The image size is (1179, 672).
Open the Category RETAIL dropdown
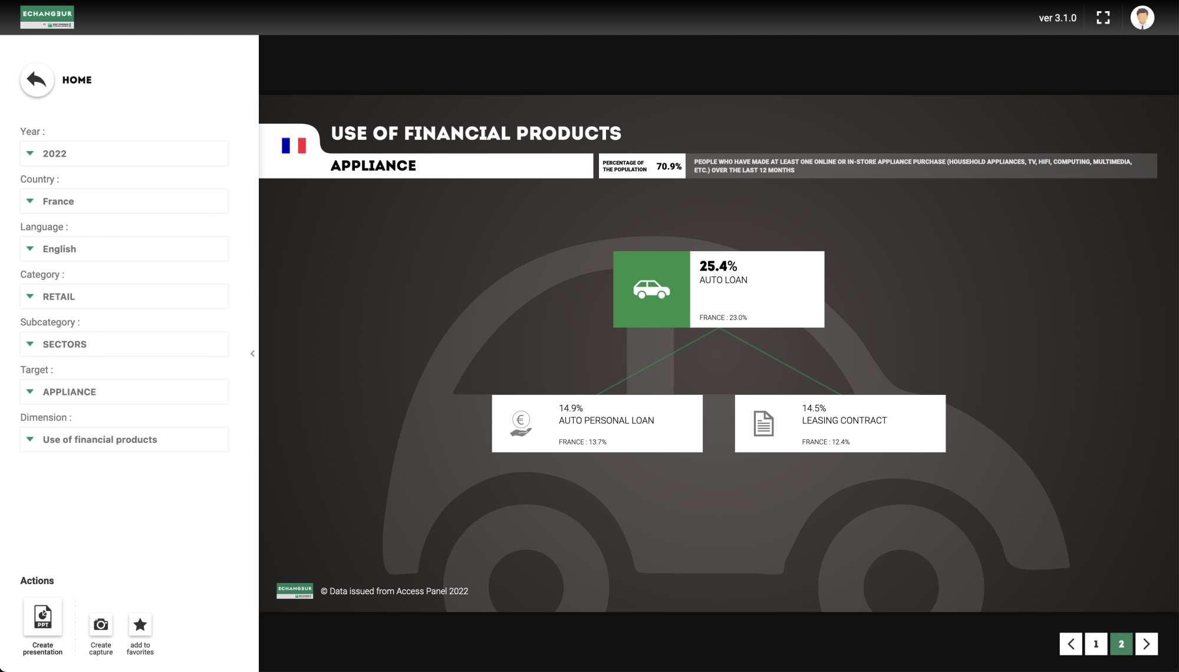point(124,297)
